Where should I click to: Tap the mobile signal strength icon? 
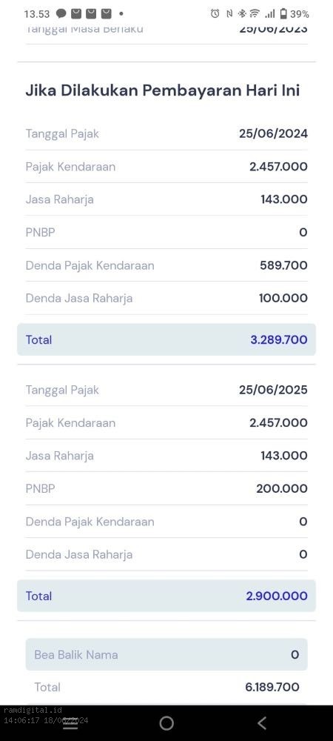[269, 13]
